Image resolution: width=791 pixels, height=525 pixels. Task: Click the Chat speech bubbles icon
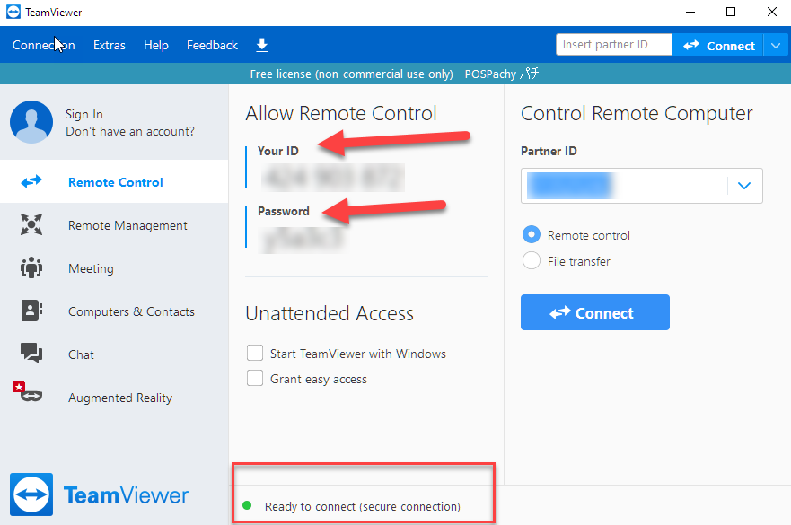(31, 353)
